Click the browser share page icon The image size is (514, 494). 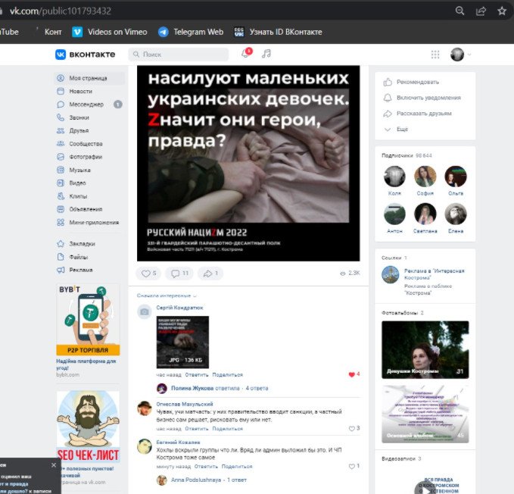(481, 11)
